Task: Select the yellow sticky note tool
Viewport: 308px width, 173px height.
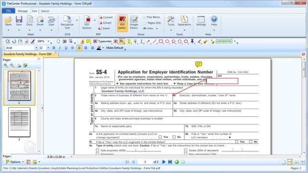Action: click(89, 41)
